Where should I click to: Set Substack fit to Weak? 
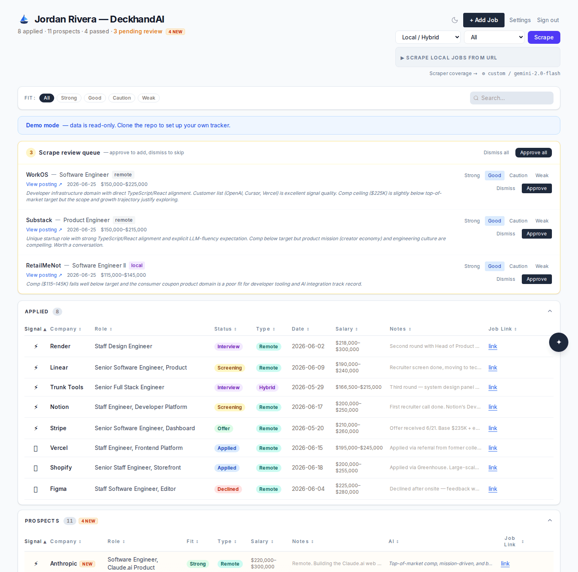click(x=542, y=221)
